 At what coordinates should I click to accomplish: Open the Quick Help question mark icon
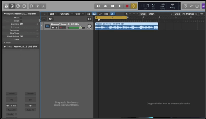click(18, 6)
